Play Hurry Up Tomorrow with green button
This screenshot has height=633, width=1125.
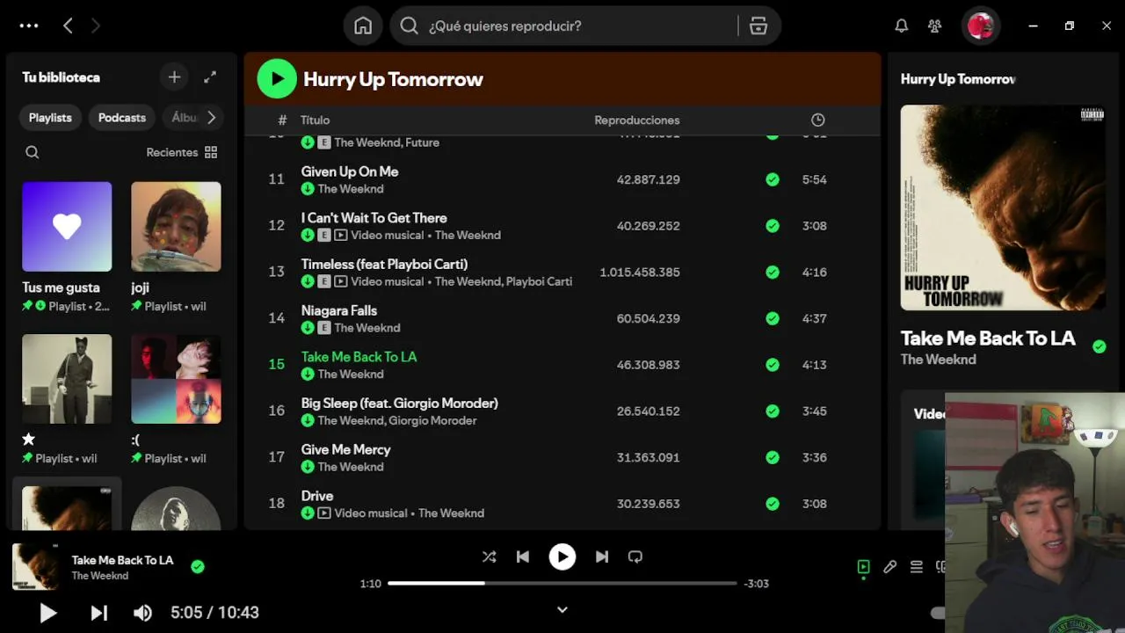click(x=277, y=79)
